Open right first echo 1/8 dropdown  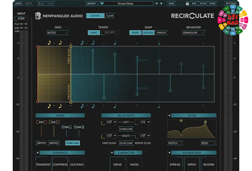click(x=109, y=136)
